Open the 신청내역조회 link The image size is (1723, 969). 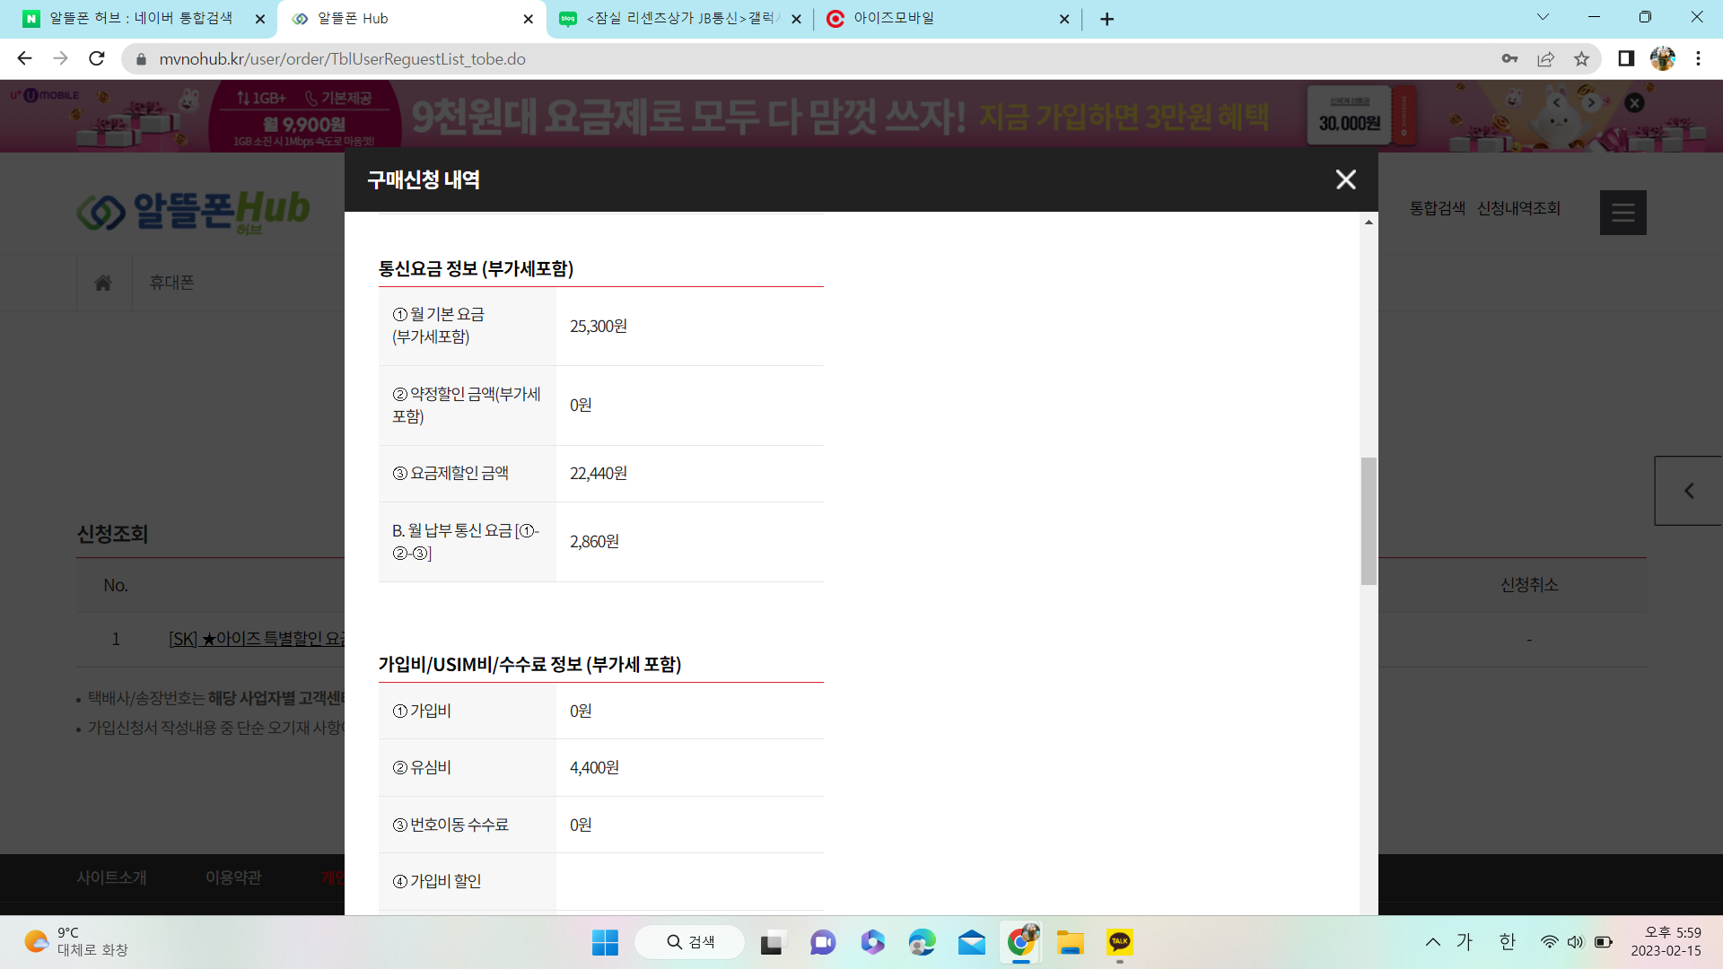(1518, 208)
